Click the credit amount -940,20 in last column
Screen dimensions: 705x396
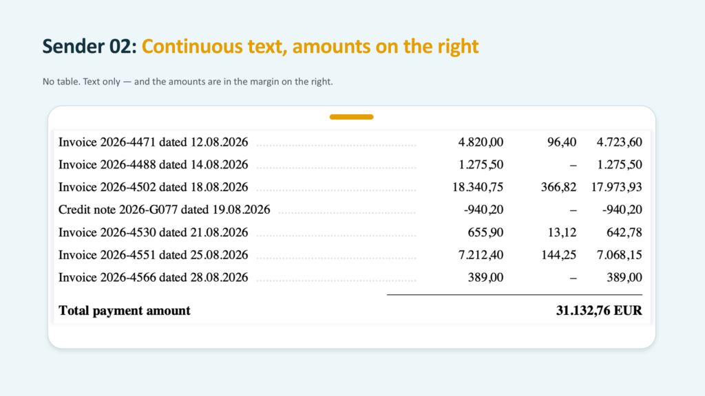click(622, 210)
